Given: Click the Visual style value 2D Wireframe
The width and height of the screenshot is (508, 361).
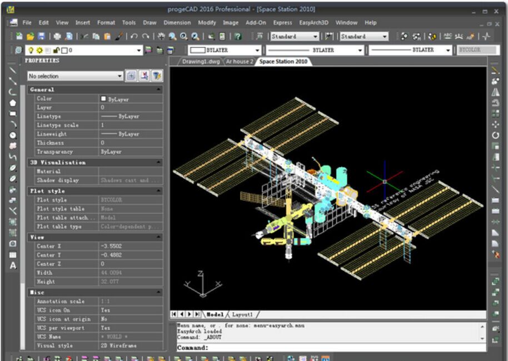Looking at the screenshot, I should point(131,345).
